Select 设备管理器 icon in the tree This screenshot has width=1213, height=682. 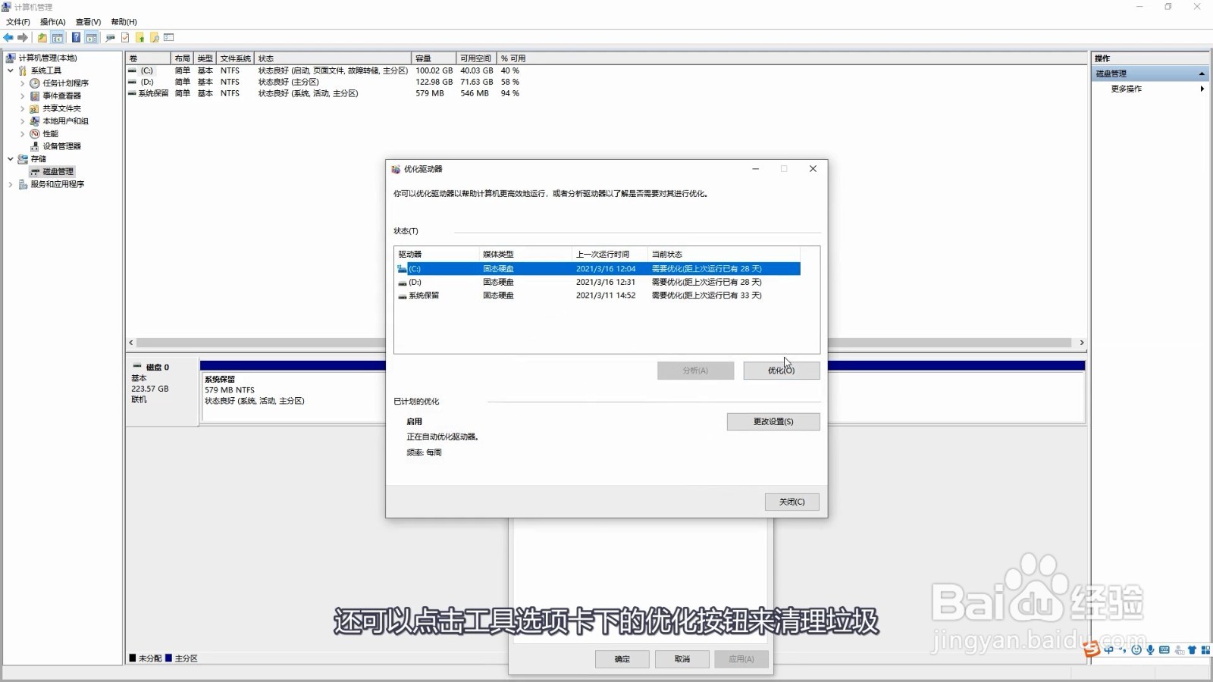(x=35, y=146)
